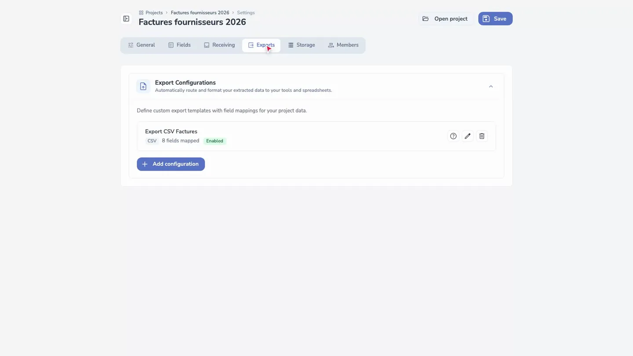
Task: Toggle the sidebar panel icon
Action: tap(126, 19)
